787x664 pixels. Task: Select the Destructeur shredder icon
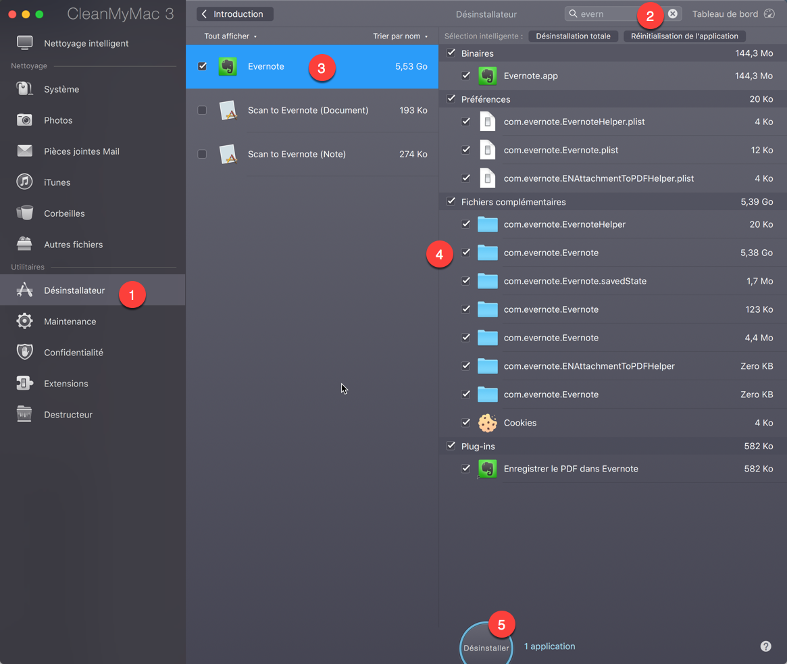24,414
